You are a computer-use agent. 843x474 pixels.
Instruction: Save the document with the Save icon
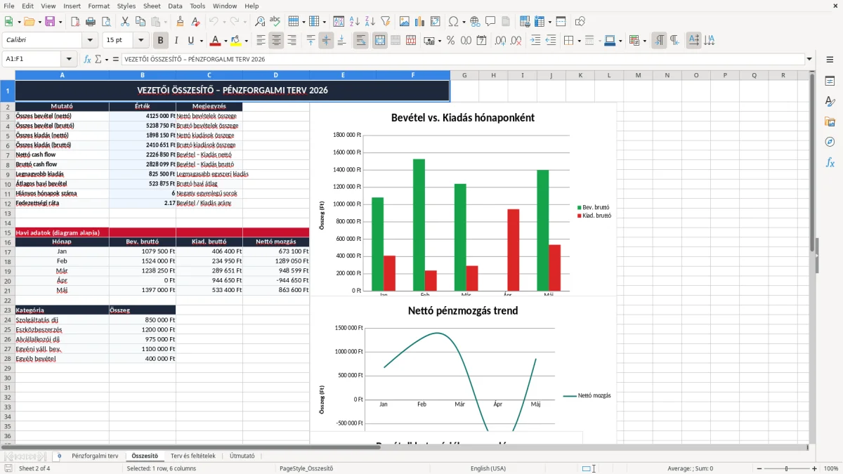(50, 22)
